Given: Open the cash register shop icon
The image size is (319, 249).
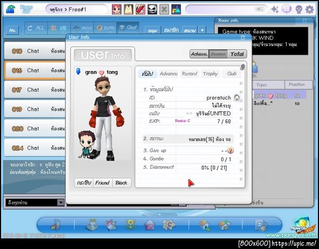Looking at the screenshot, I should (x=93, y=225).
